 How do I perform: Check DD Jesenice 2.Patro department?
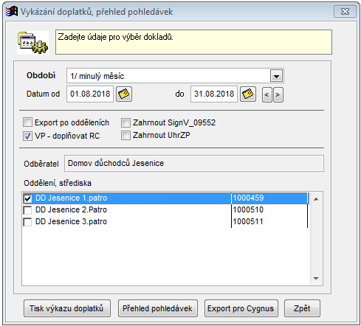pos(27,210)
